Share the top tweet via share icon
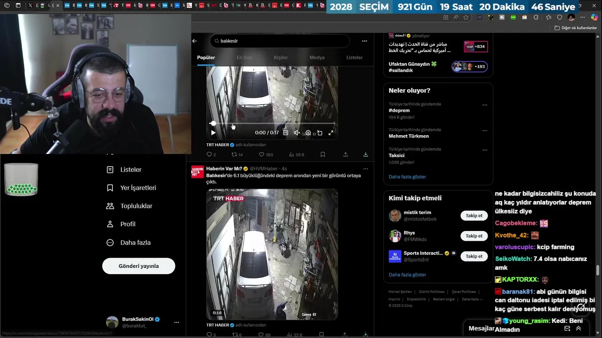Image resolution: width=602 pixels, height=338 pixels. (x=346, y=154)
